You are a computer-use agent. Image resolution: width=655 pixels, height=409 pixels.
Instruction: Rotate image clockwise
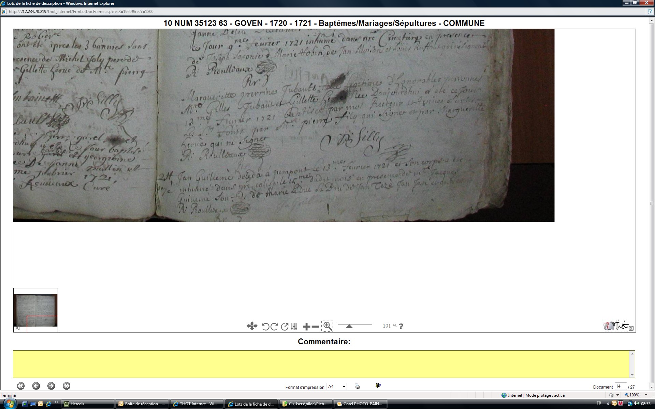[x=274, y=327]
